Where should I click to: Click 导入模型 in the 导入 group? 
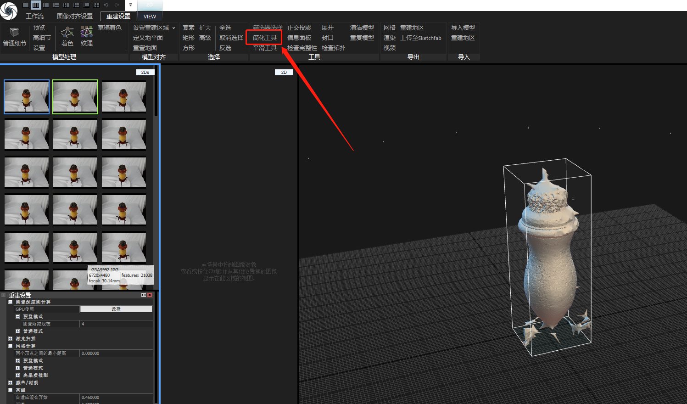(463, 28)
